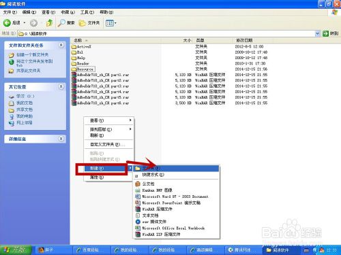The width and height of the screenshot is (341, 255).
Task: Click the 3,500 KB size cell
Action: tap(183, 103)
